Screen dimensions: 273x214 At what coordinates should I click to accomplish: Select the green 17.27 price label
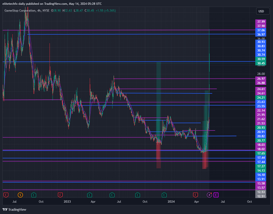point(261,166)
